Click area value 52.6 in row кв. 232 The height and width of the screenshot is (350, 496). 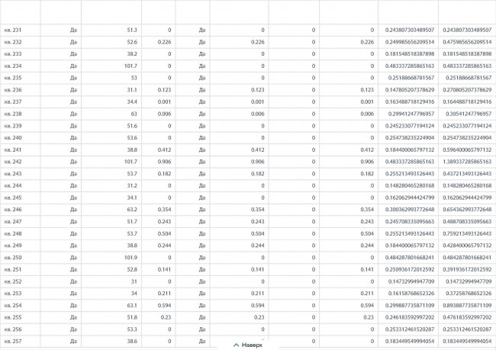pyautogui.click(x=132, y=42)
